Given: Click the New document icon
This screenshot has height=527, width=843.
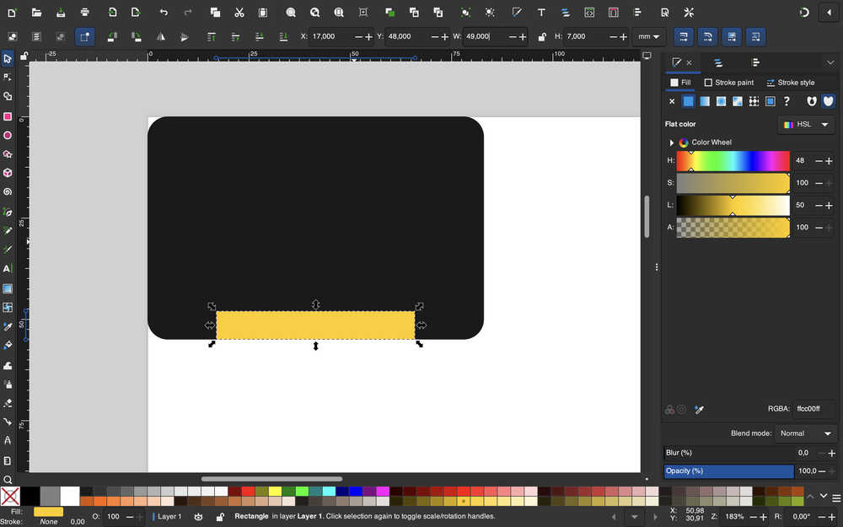Looking at the screenshot, I should click(x=12, y=13).
